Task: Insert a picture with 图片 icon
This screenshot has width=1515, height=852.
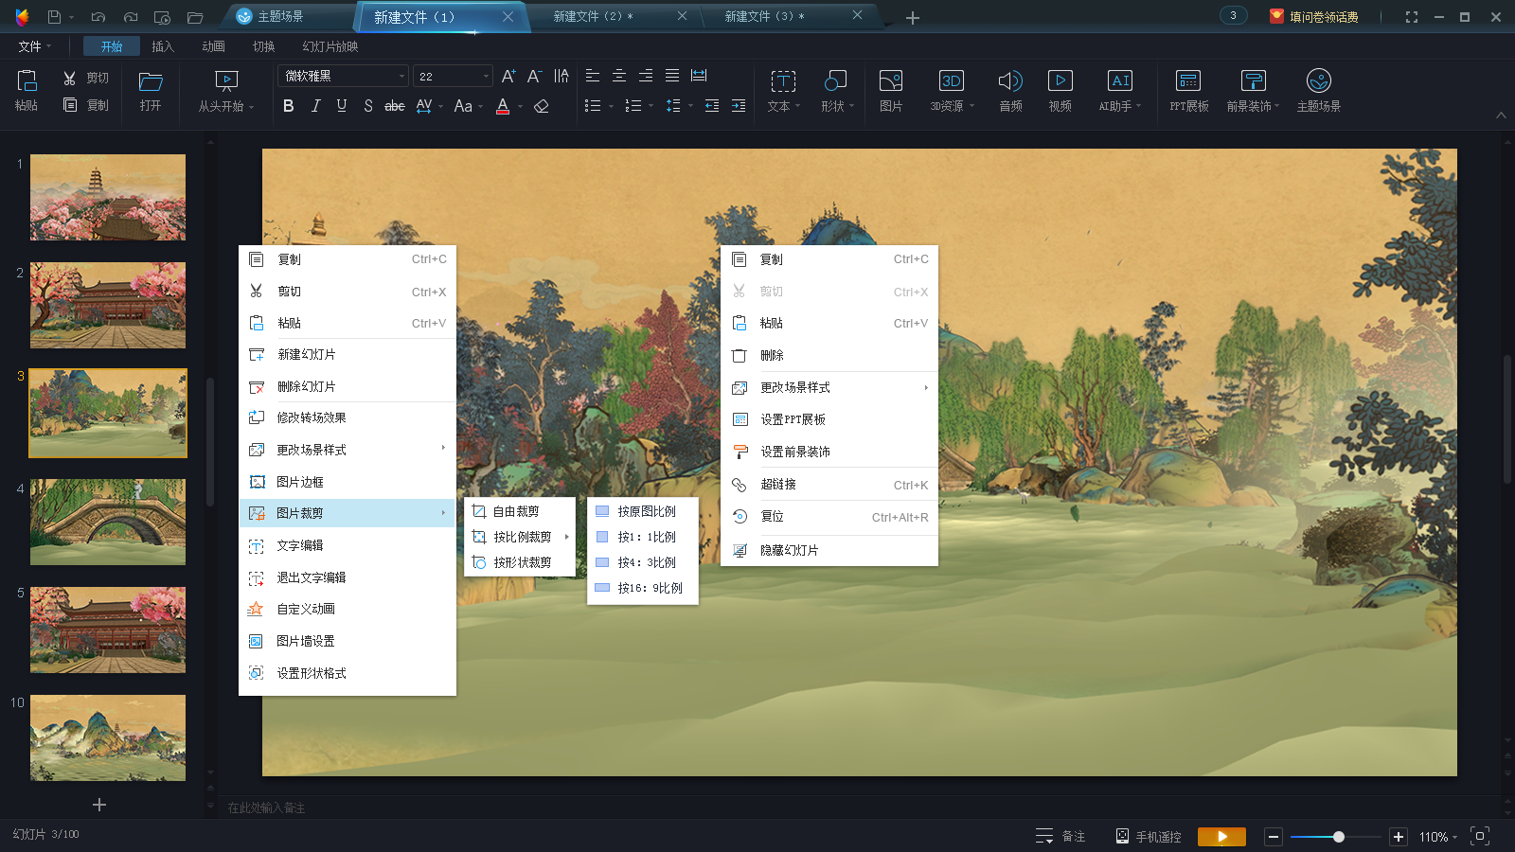Action: click(891, 90)
